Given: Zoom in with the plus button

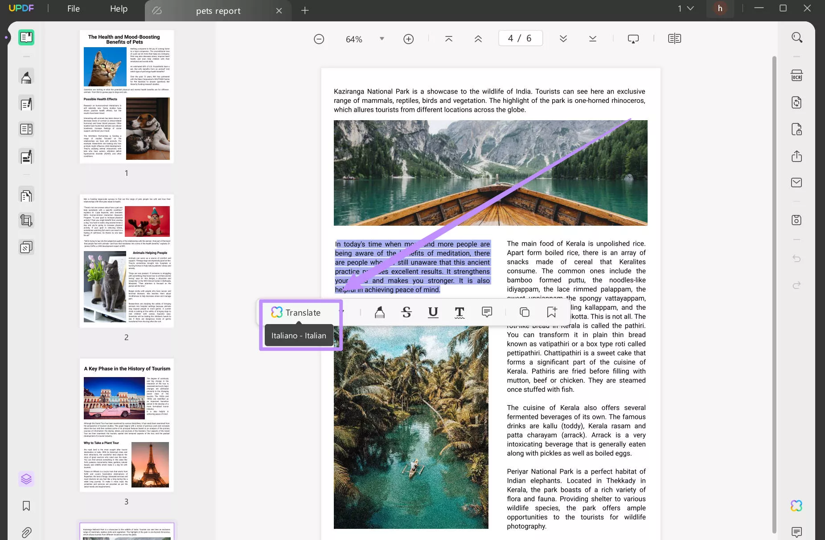Looking at the screenshot, I should point(408,39).
